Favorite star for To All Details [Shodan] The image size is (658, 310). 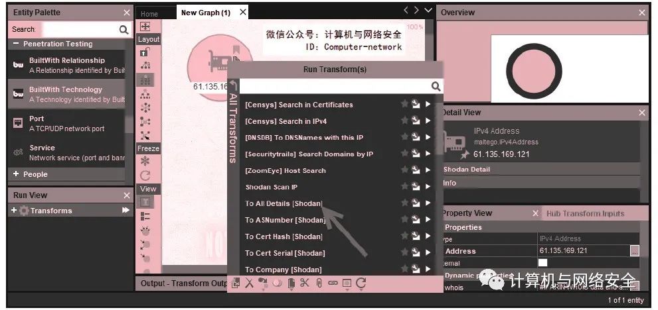[x=404, y=203]
